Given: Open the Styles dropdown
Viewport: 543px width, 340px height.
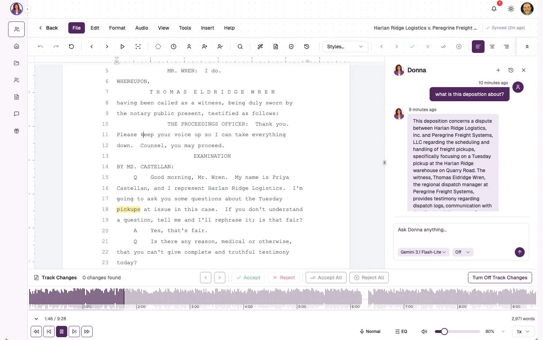Looking at the screenshot, I should (x=345, y=47).
